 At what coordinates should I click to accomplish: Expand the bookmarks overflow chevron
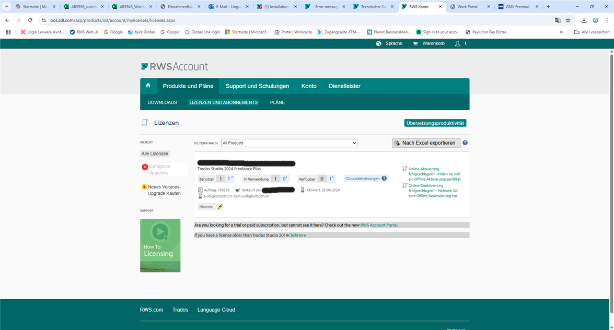point(561,32)
